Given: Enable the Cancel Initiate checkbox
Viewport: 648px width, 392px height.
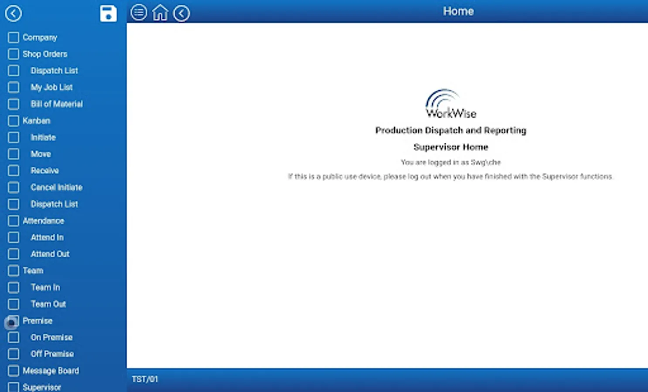Looking at the screenshot, I should coord(14,187).
